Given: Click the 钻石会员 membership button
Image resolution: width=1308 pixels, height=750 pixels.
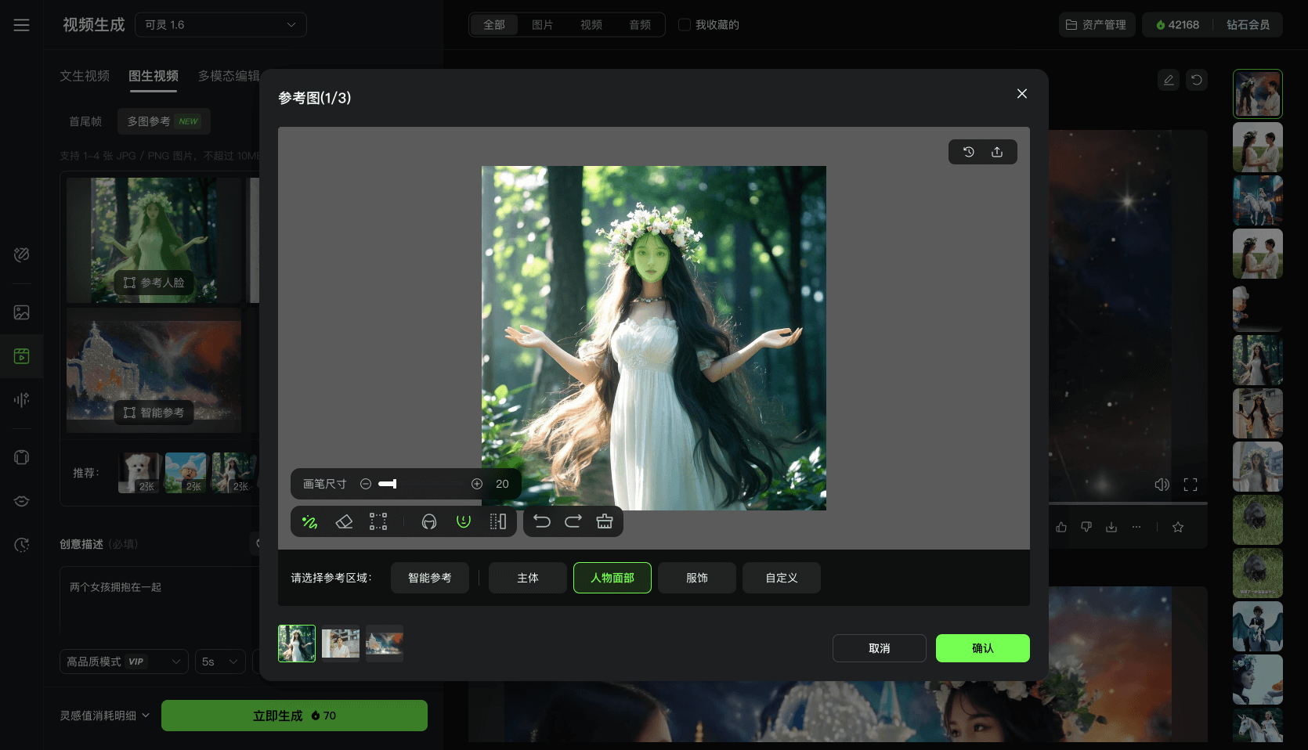Looking at the screenshot, I should tap(1248, 25).
